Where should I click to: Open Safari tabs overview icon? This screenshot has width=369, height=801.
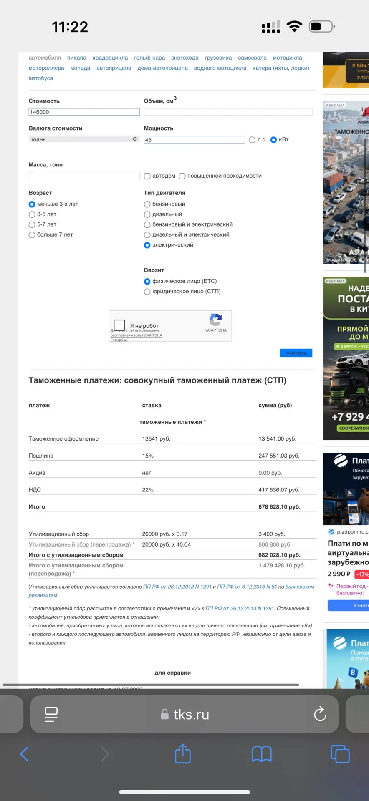click(340, 754)
